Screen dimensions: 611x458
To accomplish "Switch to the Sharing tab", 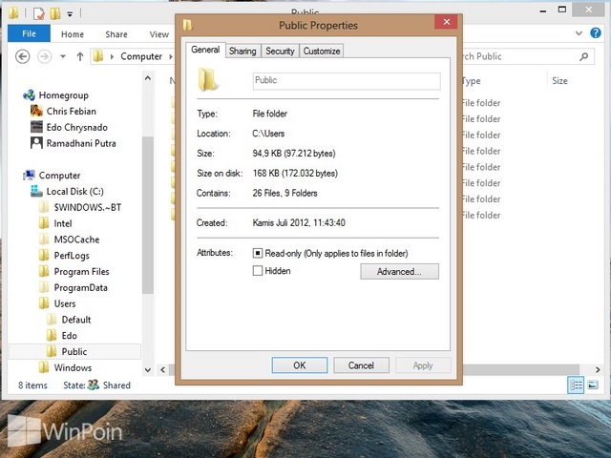I will 242,51.
